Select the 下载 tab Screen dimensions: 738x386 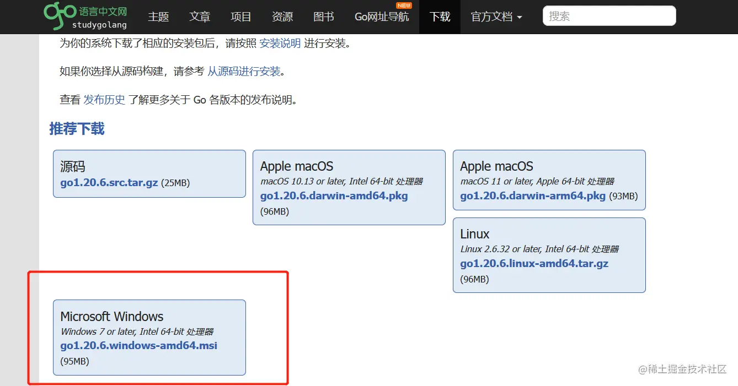[440, 17]
